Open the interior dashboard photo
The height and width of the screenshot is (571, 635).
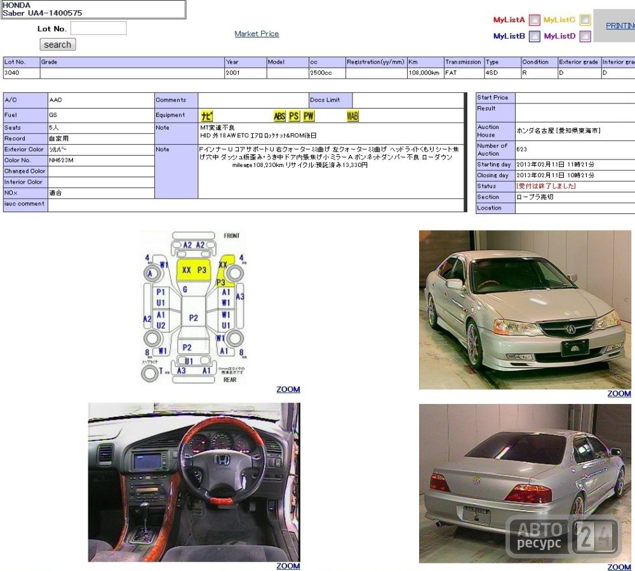(194, 482)
